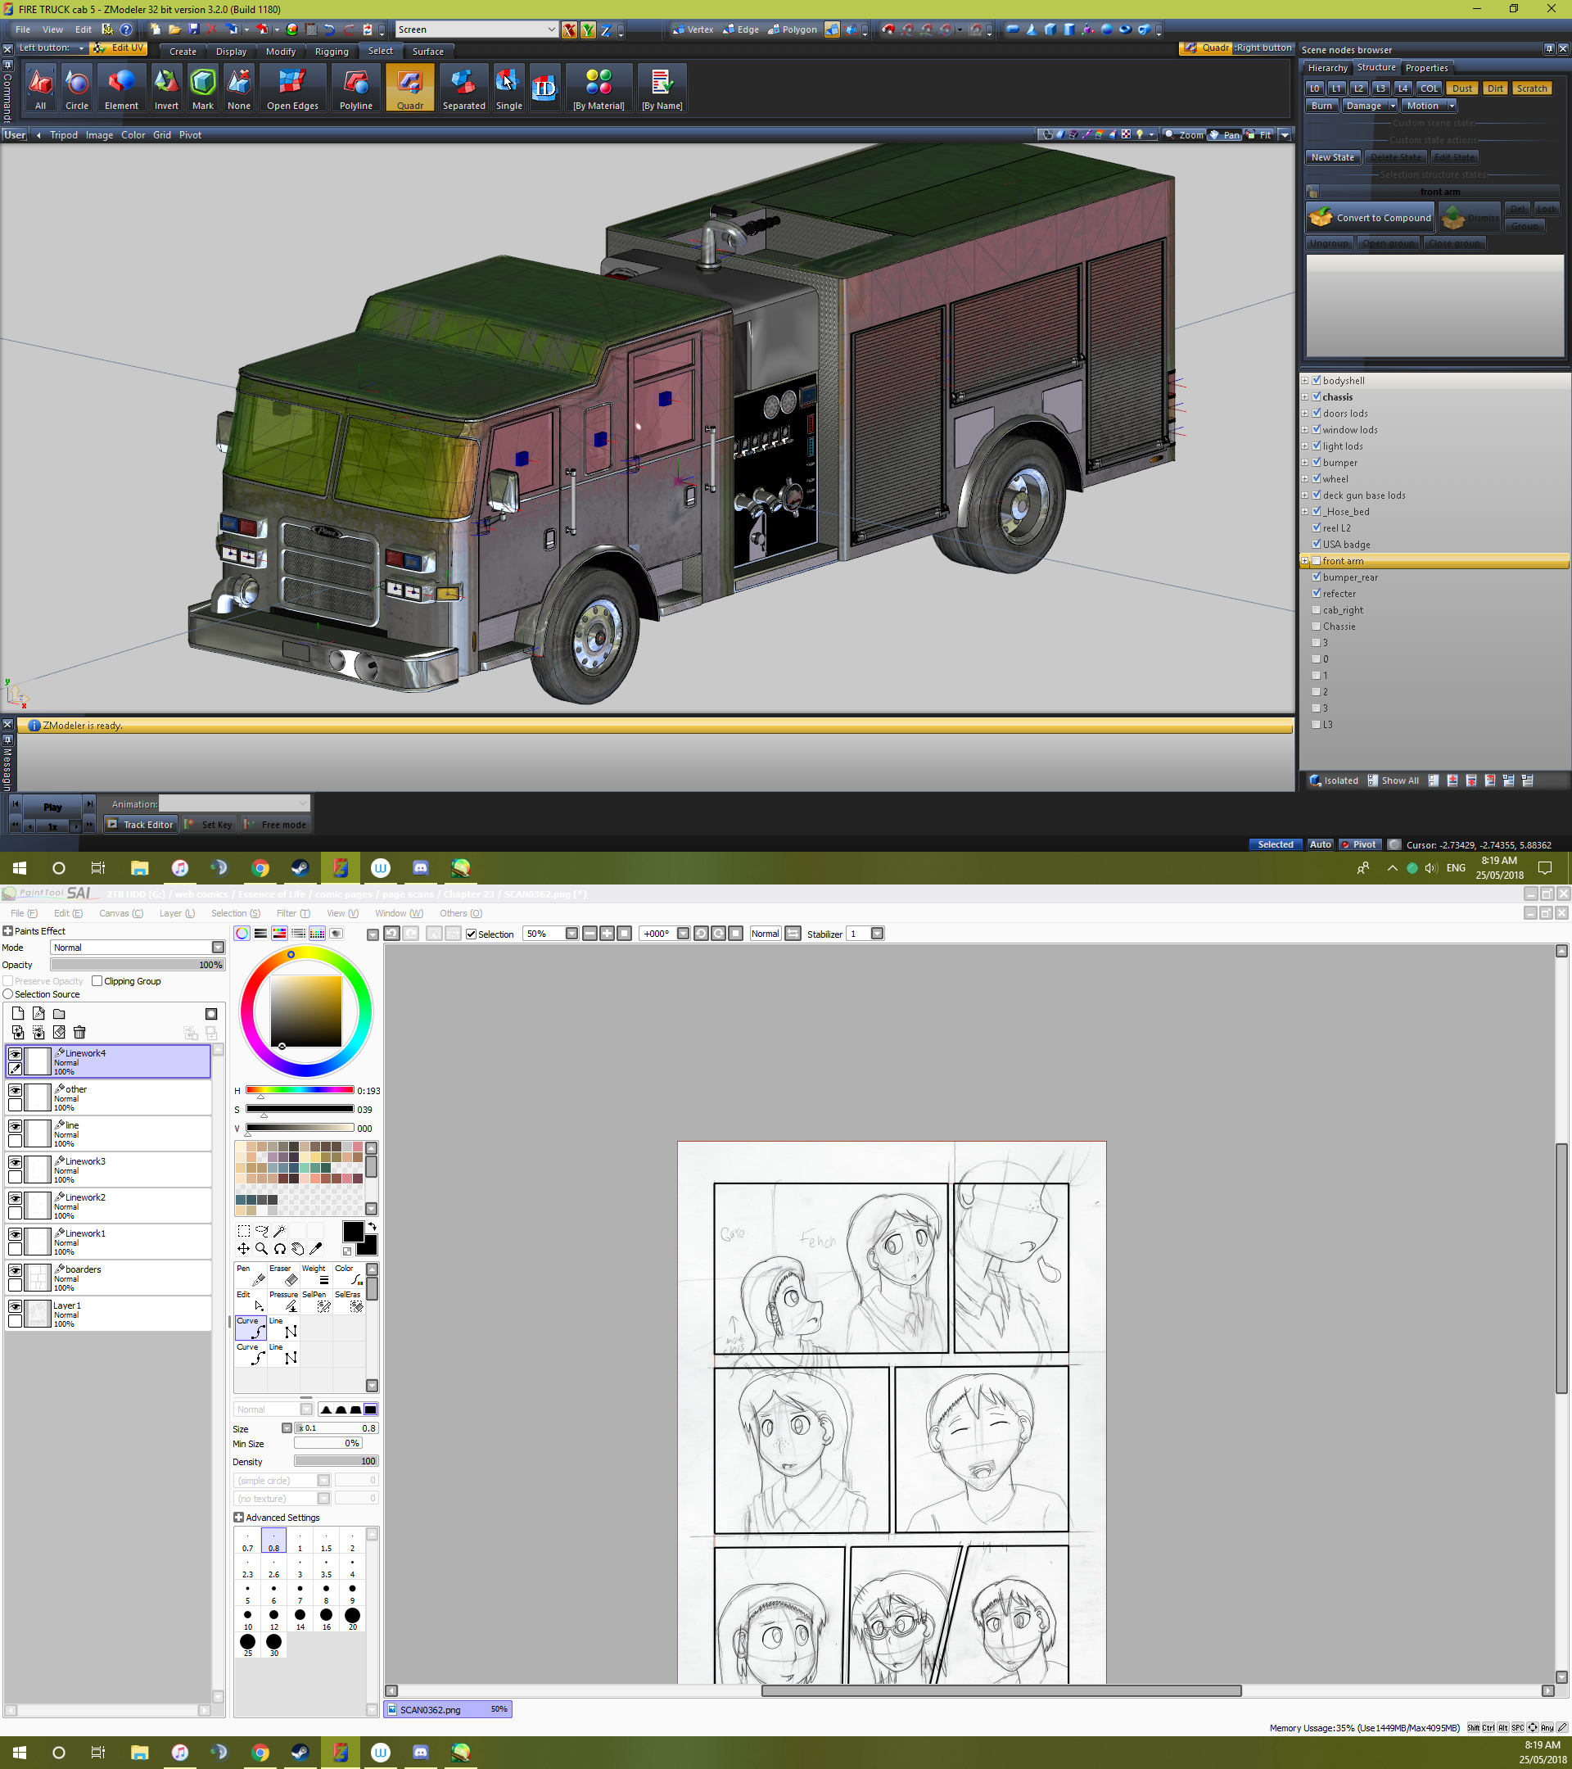1572x1769 pixels.
Task: Hide the Linework3 layer
Action: 15,1162
